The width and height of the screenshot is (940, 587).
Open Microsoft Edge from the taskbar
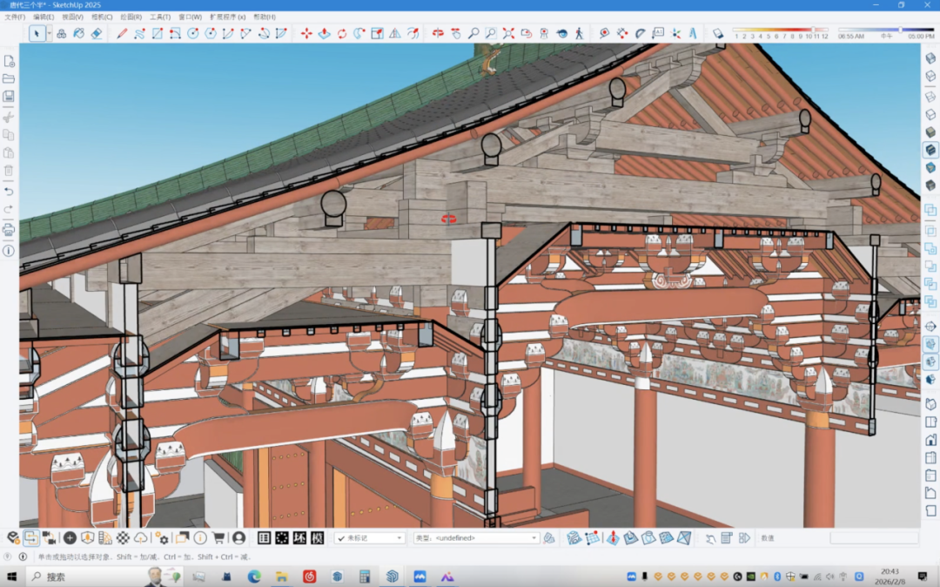point(254,577)
